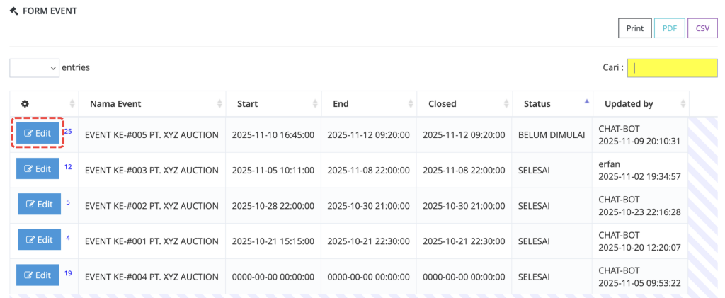
Task: Export the table as CSV
Action: (702, 28)
